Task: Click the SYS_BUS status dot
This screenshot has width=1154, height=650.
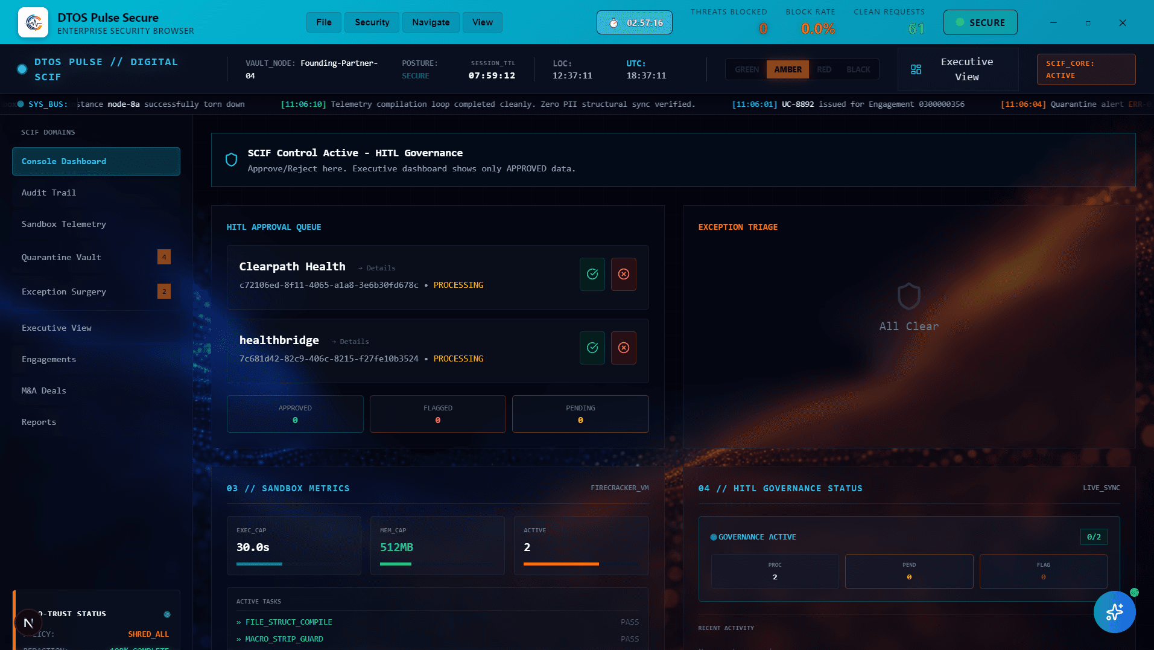Action: (21, 104)
